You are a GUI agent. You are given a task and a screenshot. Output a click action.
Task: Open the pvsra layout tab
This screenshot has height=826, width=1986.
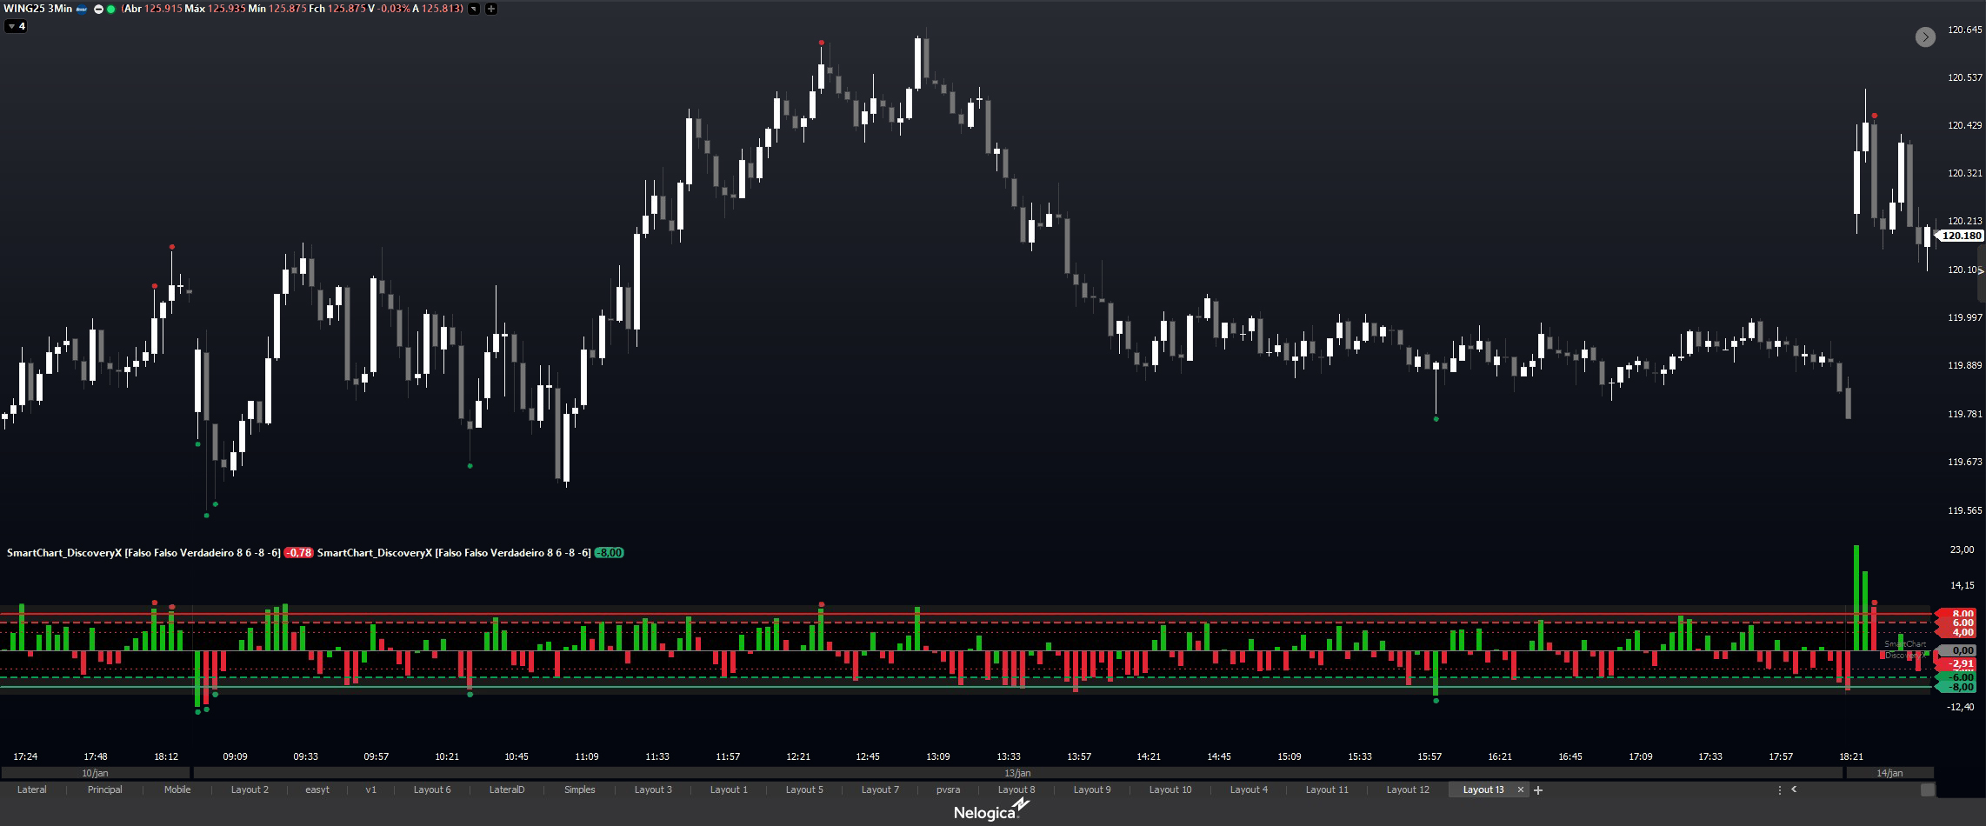click(948, 789)
